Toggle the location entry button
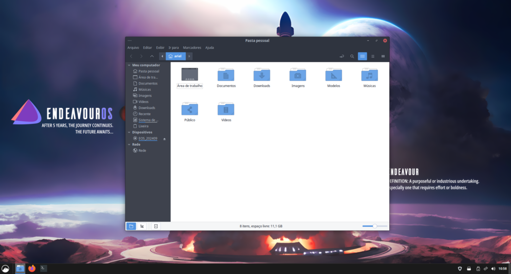Screen dimensions: 511x274 click(341, 56)
